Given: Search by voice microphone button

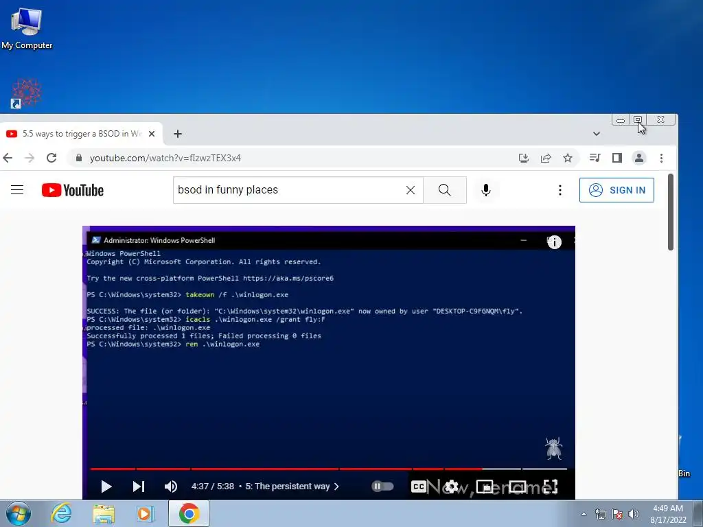Looking at the screenshot, I should pos(485,190).
